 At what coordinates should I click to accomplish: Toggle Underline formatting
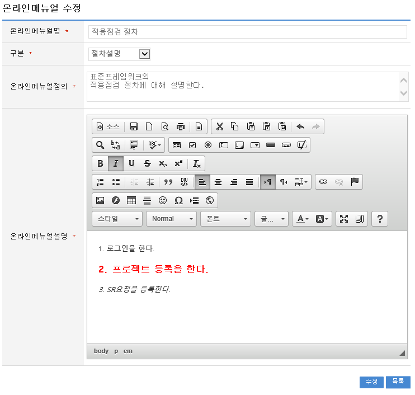coord(131,163)
